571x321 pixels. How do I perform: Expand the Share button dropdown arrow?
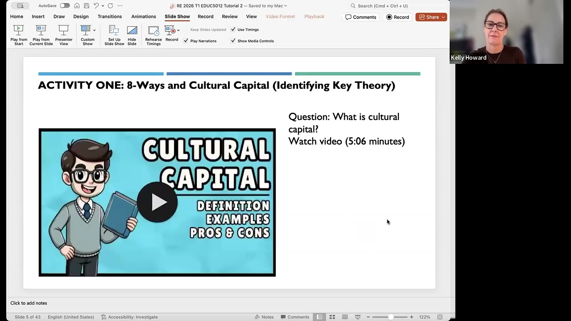coord(443,17)
